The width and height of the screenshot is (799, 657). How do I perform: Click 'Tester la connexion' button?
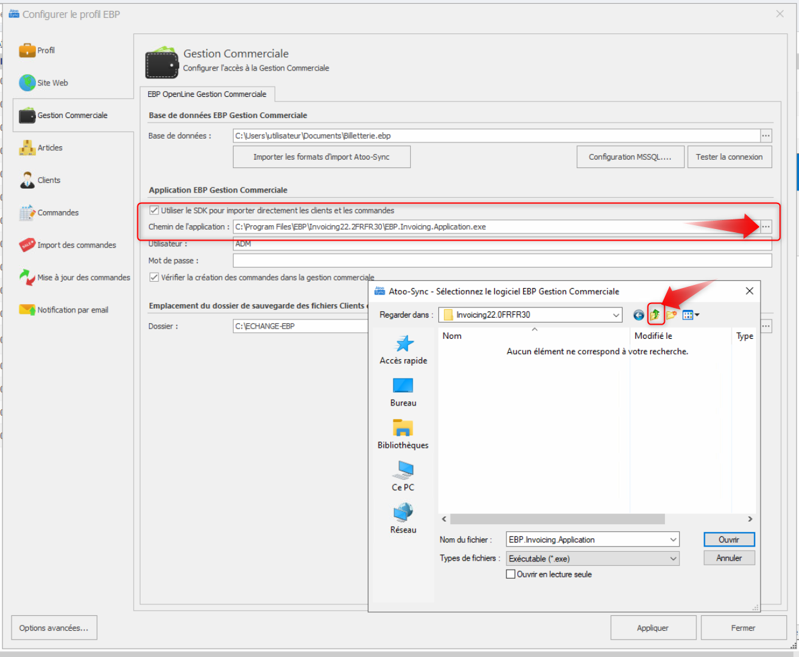(x=730, y=157)
